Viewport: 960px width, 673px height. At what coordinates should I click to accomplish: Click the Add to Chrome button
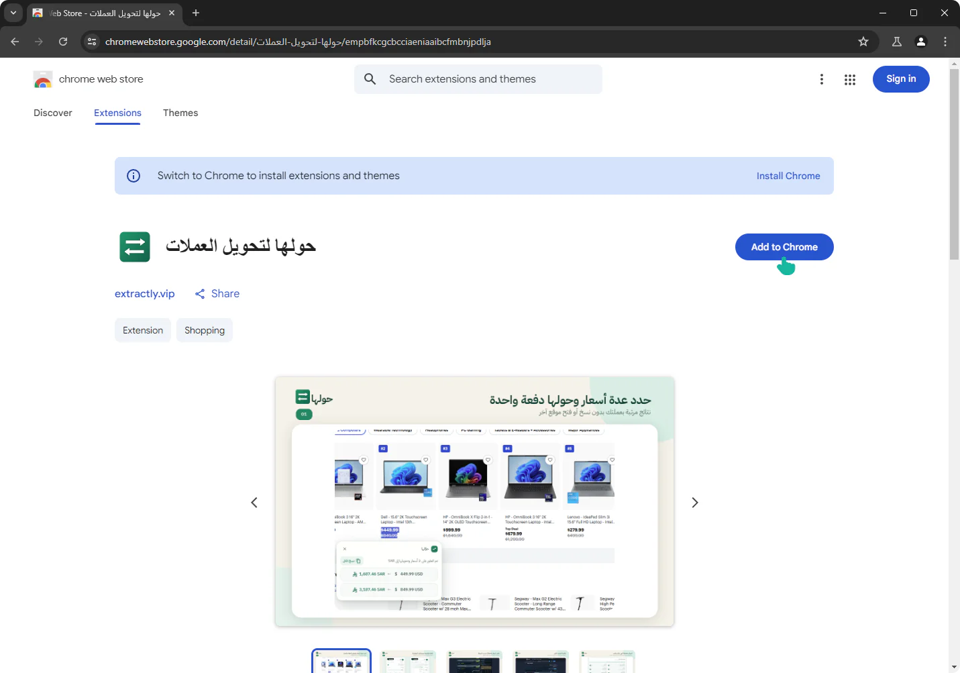click(x=784, y=247)
